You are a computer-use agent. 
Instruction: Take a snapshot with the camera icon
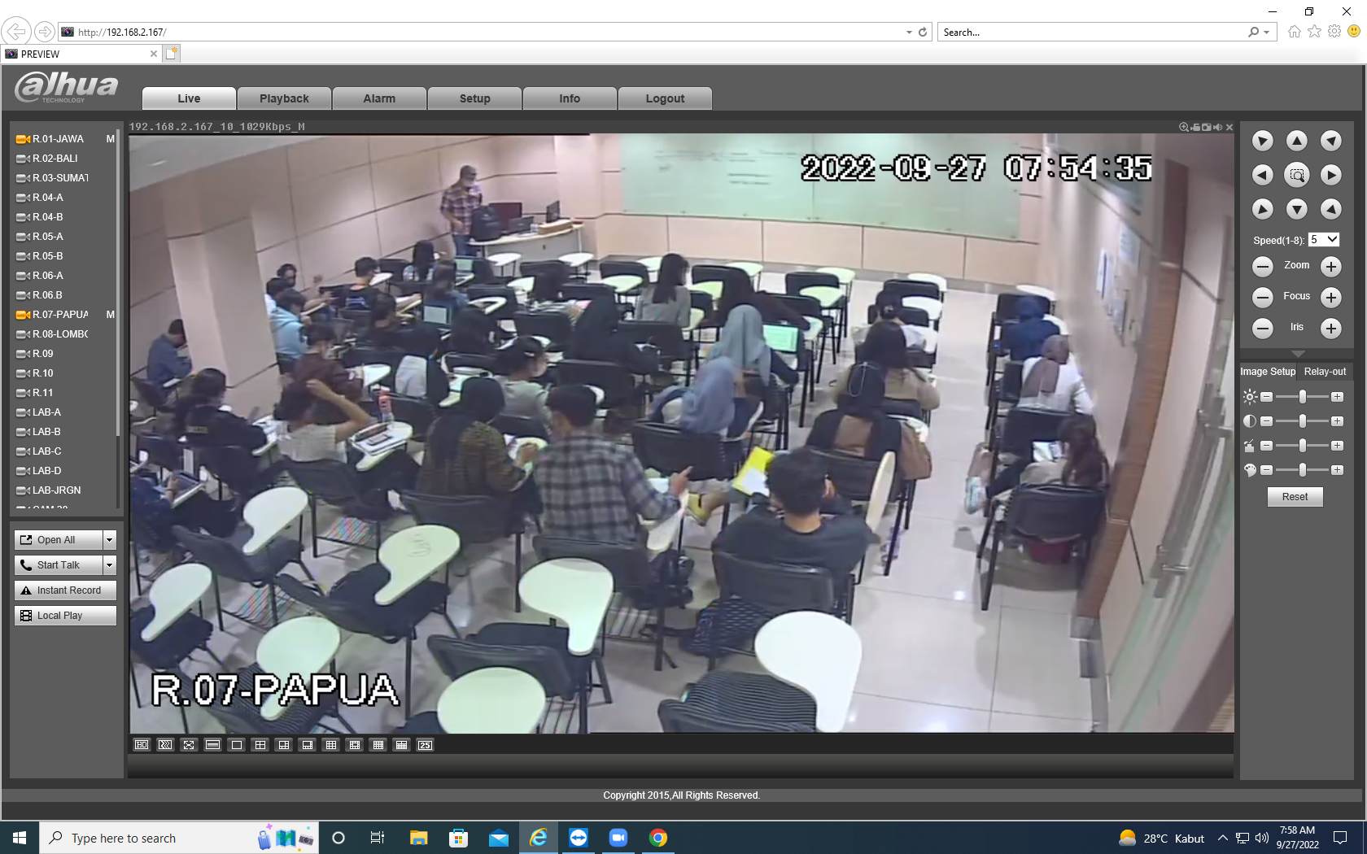pos(1207,127)
